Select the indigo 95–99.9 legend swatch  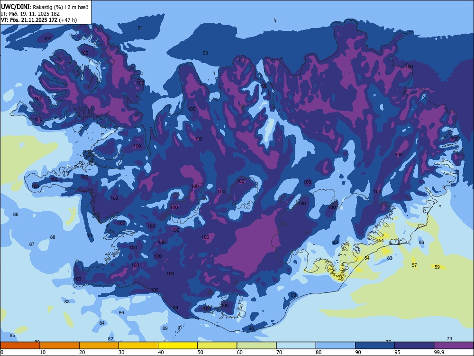pos(414,346)
